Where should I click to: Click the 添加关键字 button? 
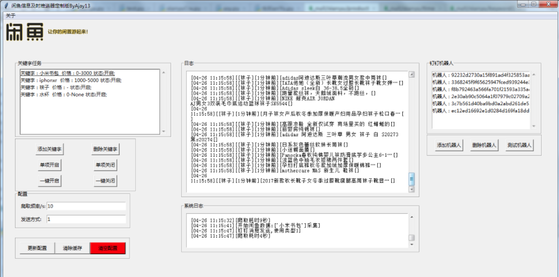coord(49,149)
